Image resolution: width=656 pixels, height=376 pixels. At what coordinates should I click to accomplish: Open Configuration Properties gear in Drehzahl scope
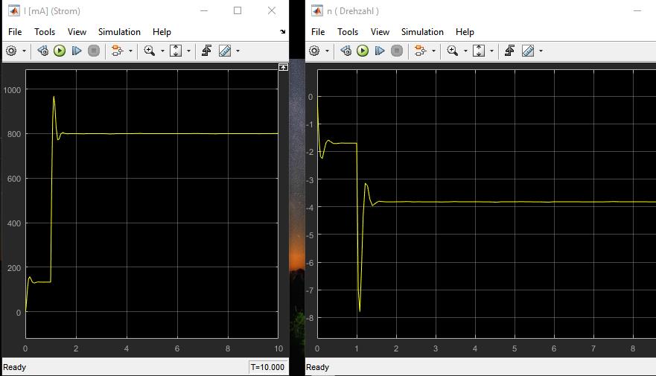pos(314,51)
